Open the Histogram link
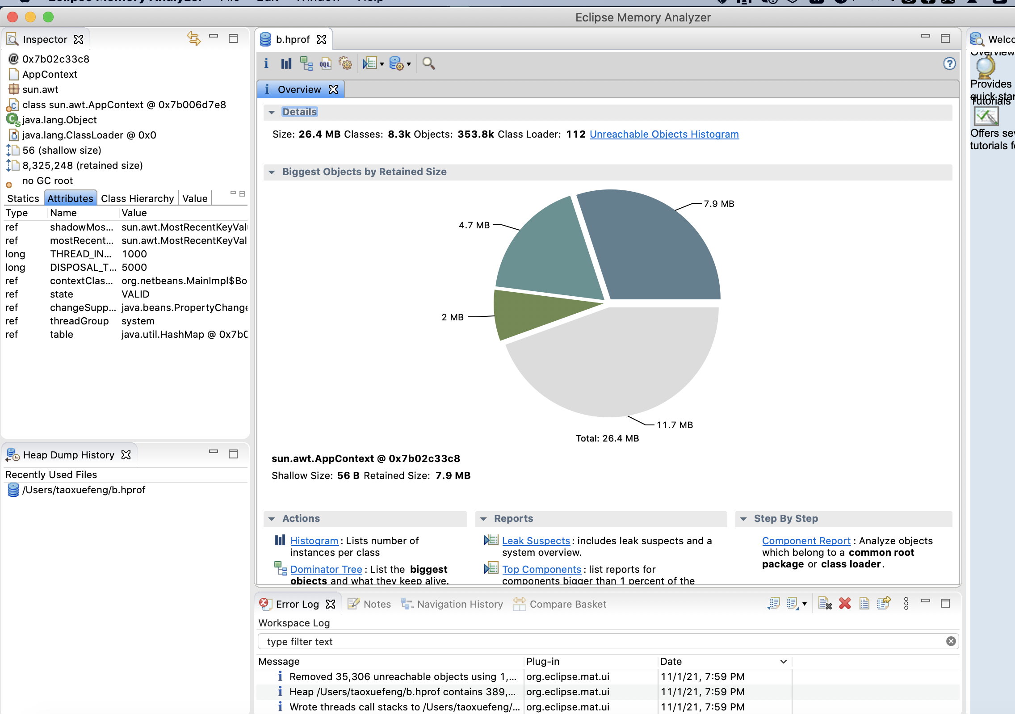The width and height of the screenshot is (1015, 714). 314,541
